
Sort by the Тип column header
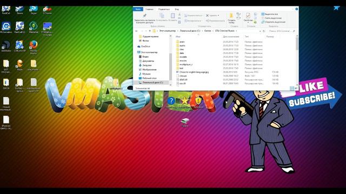click(x=247, y=37)
